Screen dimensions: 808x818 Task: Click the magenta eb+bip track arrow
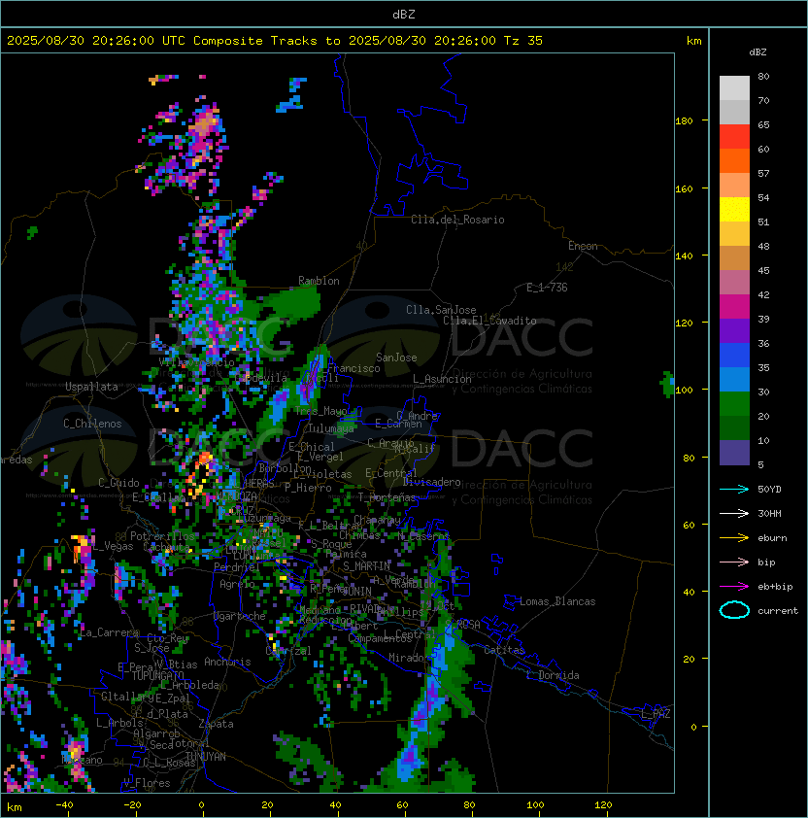click(734, 587)
